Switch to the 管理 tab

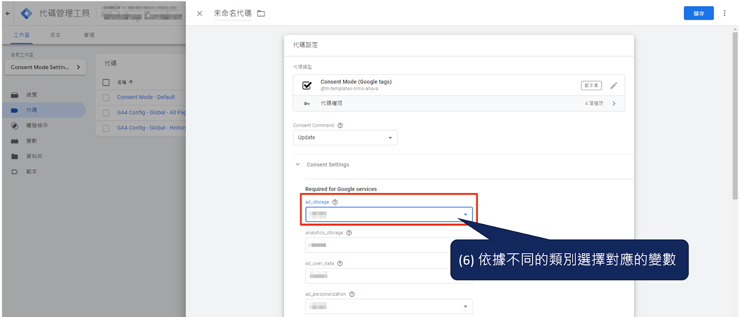coord(89,35)
